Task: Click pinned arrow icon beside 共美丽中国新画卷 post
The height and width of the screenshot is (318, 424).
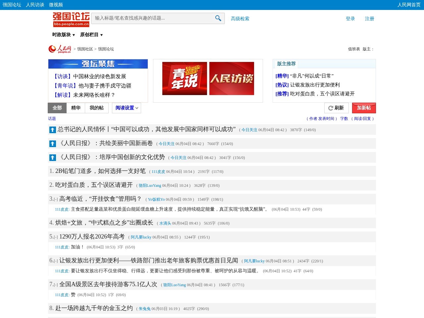Action: pos(52,144)
